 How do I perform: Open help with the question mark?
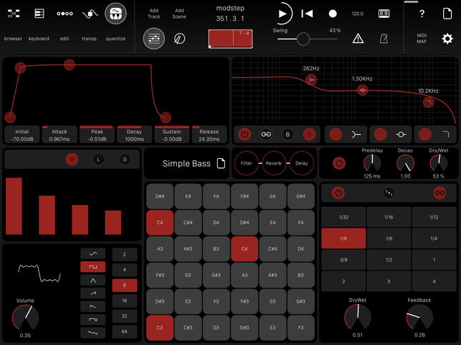click(x=422, y=14)
